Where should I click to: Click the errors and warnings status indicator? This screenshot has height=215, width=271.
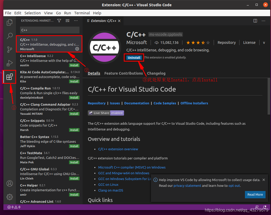[x=14, y=207]
